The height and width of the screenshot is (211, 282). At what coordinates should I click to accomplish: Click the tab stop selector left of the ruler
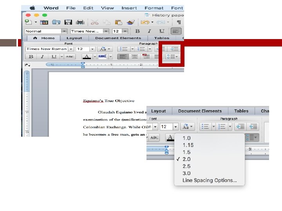pos(27,65)
